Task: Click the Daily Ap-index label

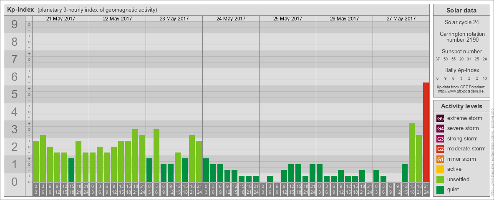Action: click(x=461, y=70)
